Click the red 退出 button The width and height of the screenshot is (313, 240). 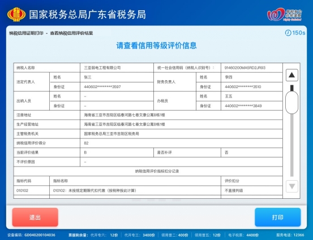[35, 217]
